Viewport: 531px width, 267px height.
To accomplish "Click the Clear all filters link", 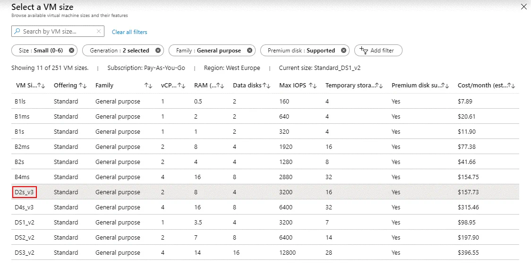I will click(x=129, y=32).
